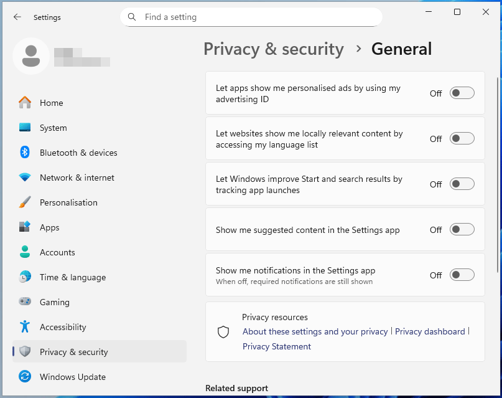This screenshot has height=398, width=502.
Task: Select Privacy & security in the navigation pane
Action: click(75, 351)
